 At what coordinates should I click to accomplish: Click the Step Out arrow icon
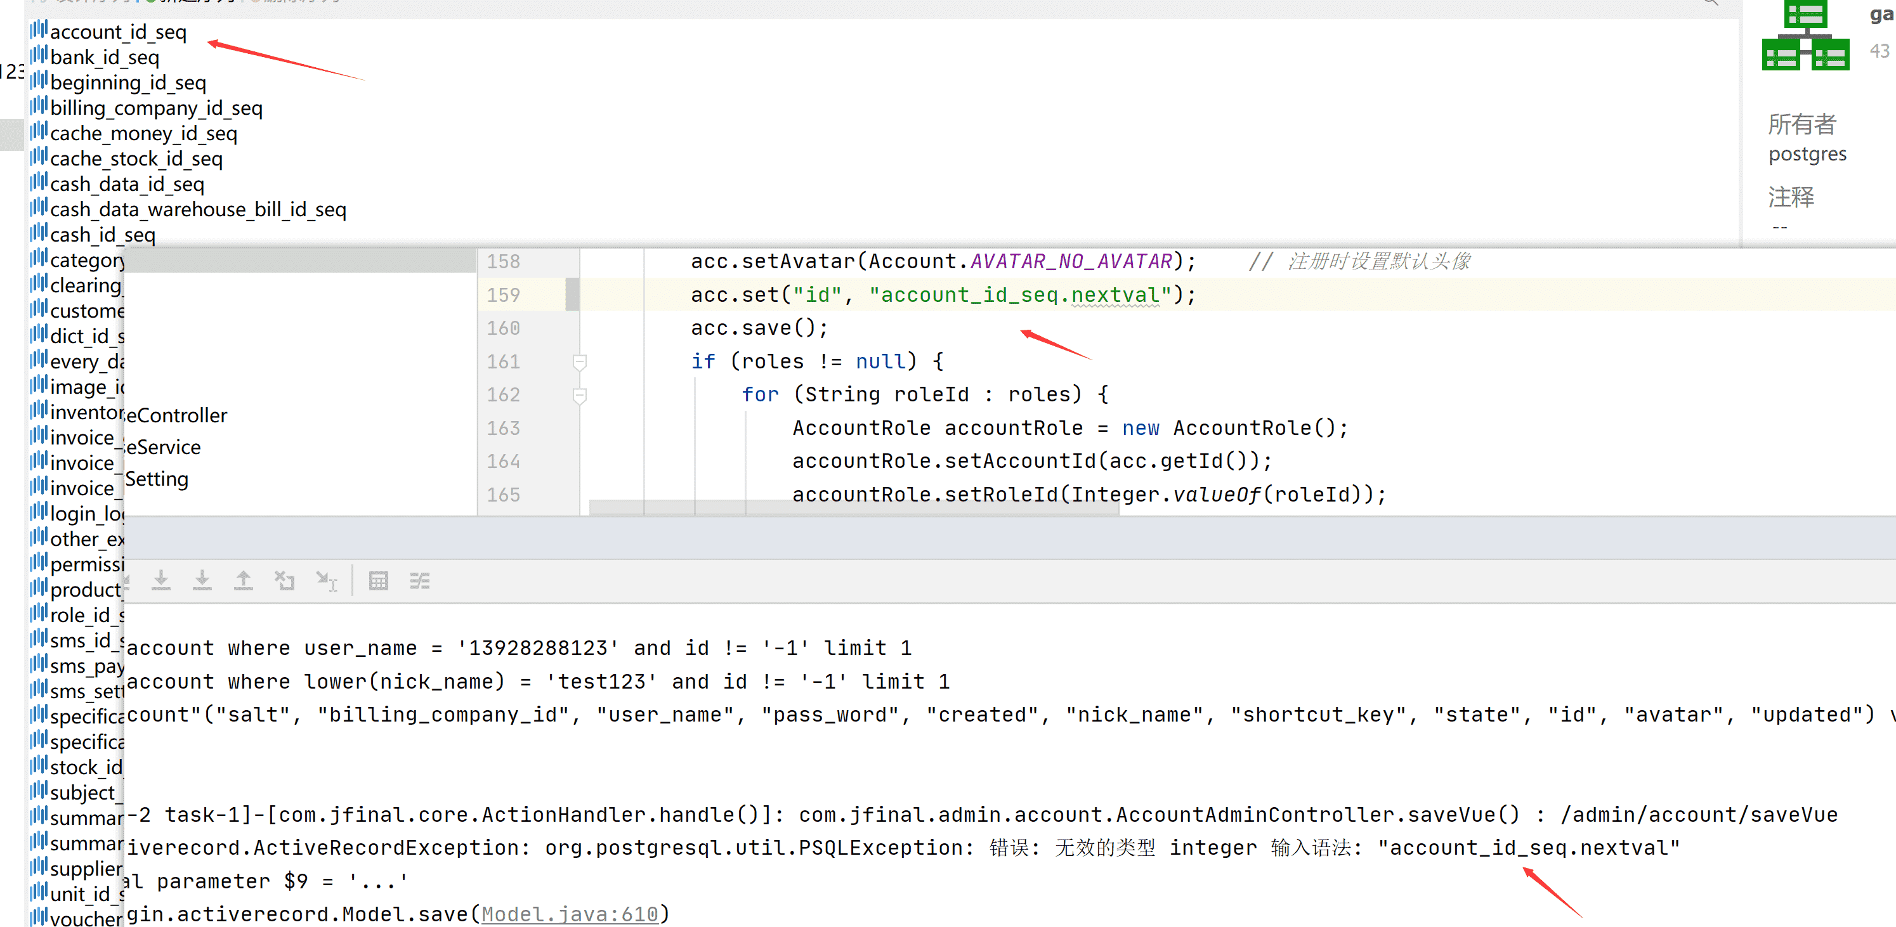tap(243, 580)
